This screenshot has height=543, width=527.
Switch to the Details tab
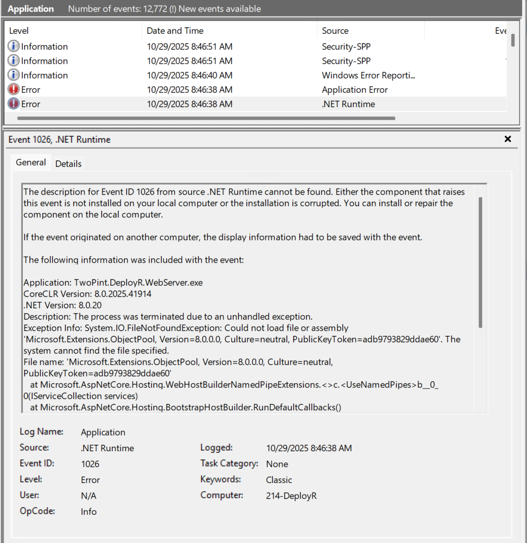[x=69, y=163]
